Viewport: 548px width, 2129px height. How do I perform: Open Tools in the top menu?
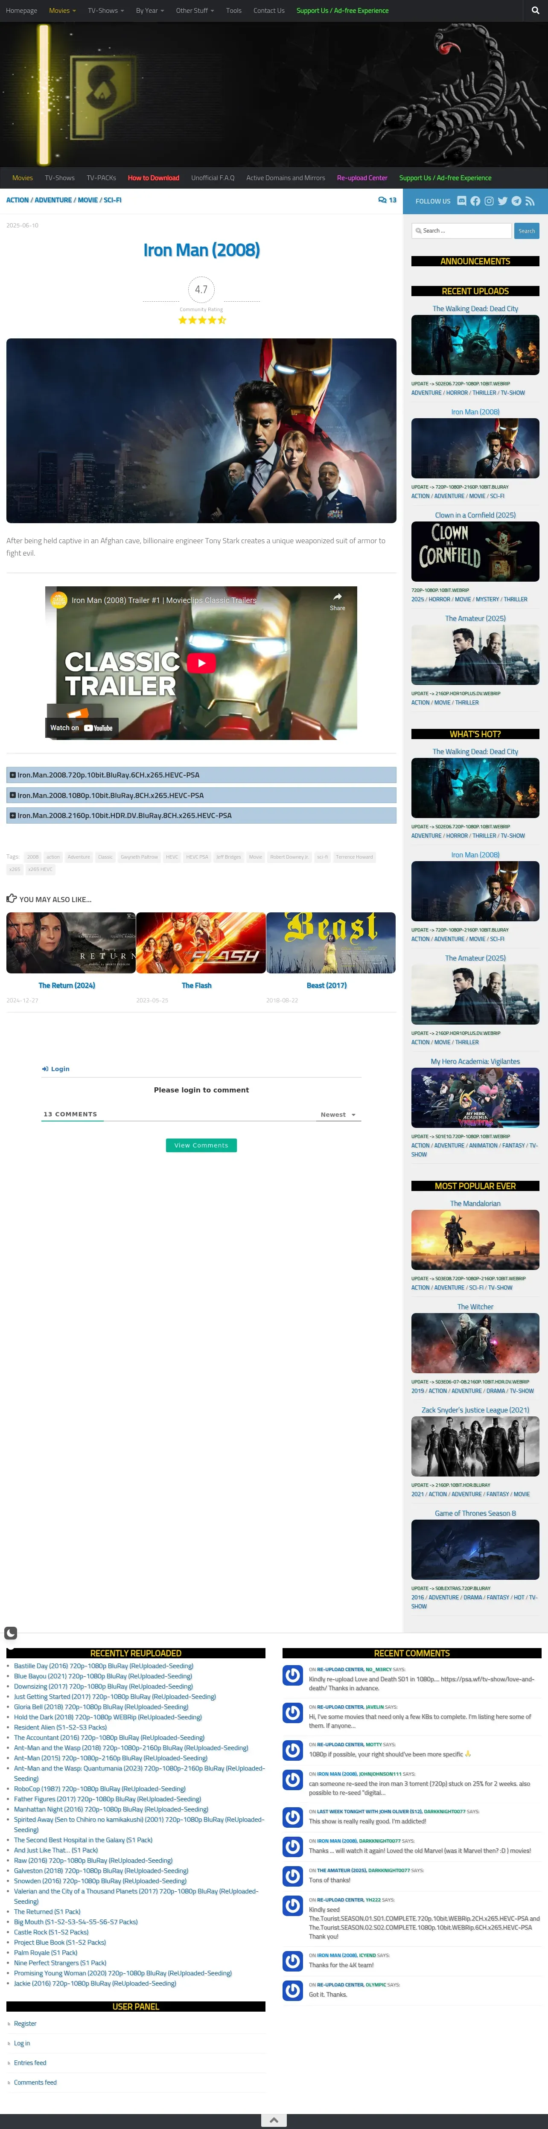[234, 11]
